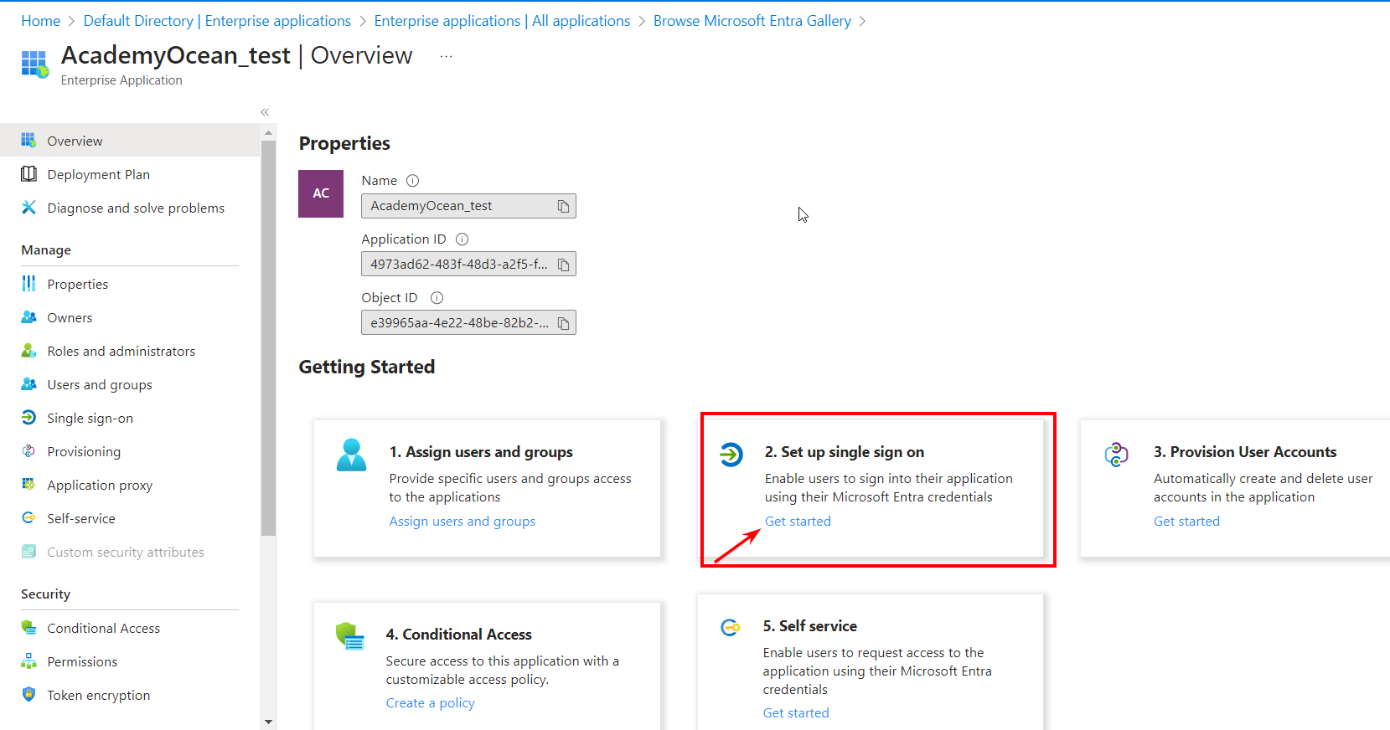This screenshot has width=1390, height=730.
Task: Collapse the sidebar with the double chevron
Action: [x=265, y=112]
